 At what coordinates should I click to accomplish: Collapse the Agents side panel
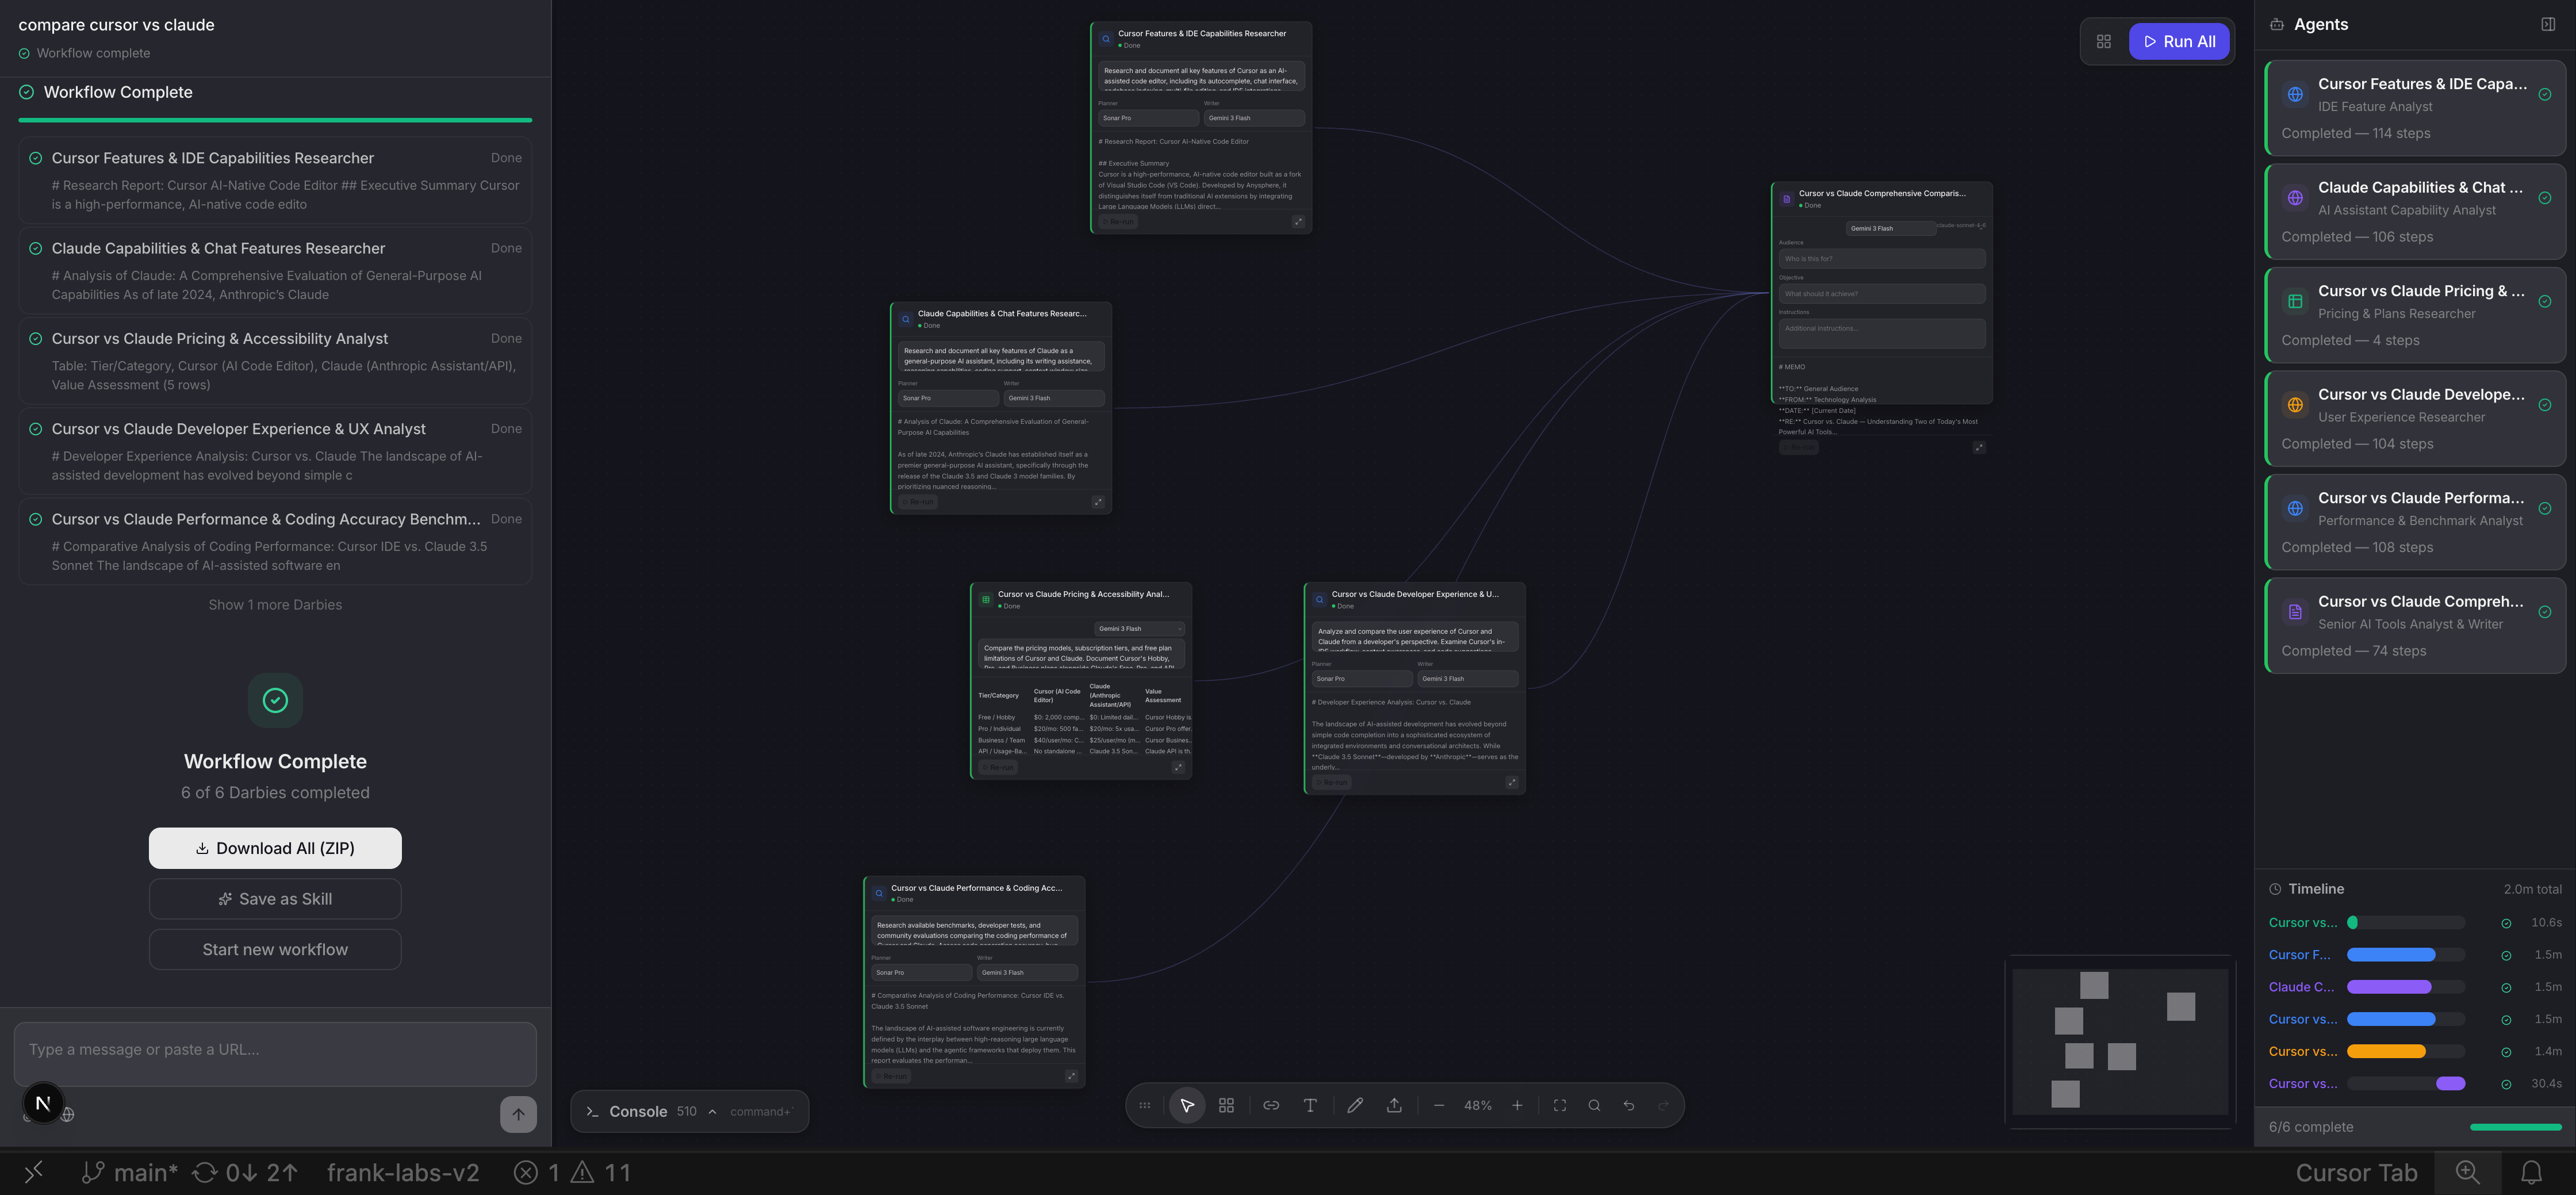pyautogui.click(x=2547, y=24)
